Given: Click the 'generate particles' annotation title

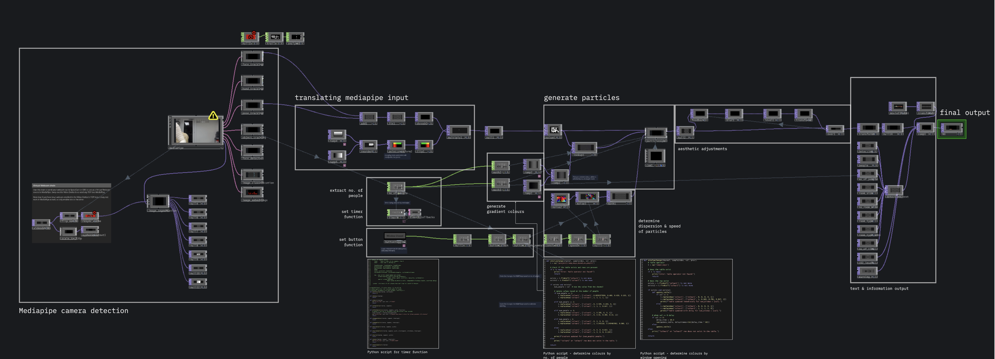Looking at the screenshot, I should coord(581,98).
